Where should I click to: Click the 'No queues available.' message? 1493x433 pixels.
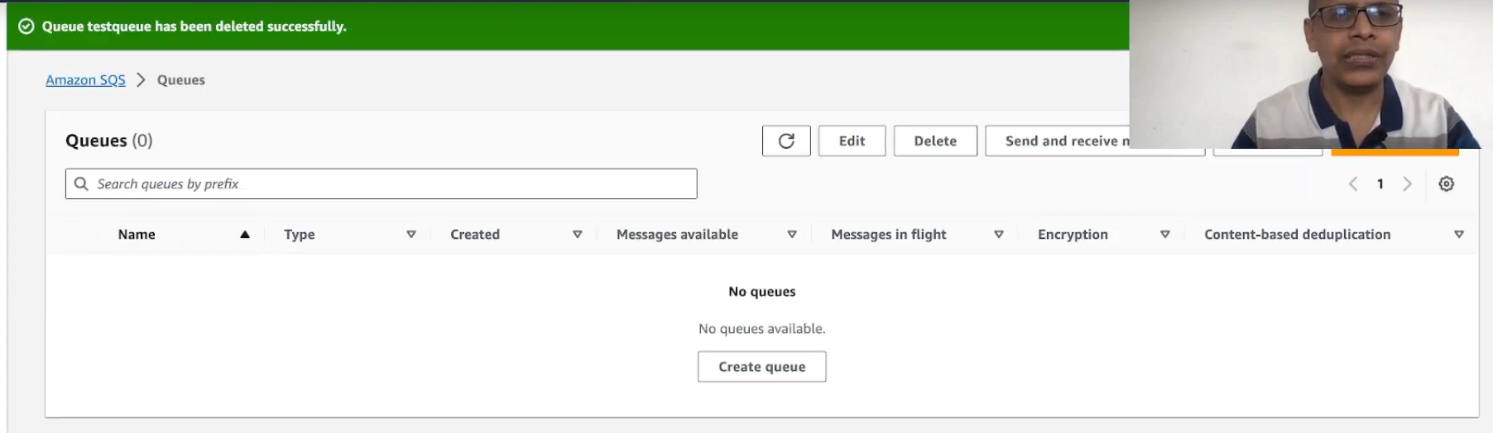pos(761,329)
